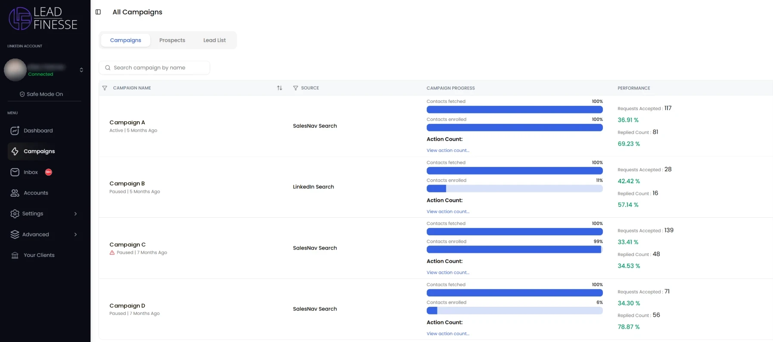Sort campaigns by name
773x342 pixels.
279,88
